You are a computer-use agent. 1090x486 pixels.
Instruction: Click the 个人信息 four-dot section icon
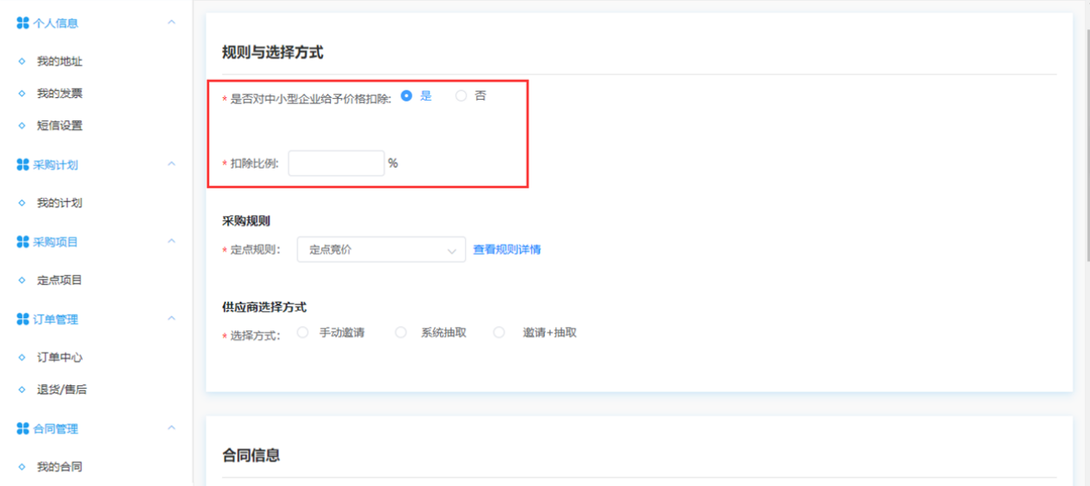pyautogui.click(x=22, y=23)
